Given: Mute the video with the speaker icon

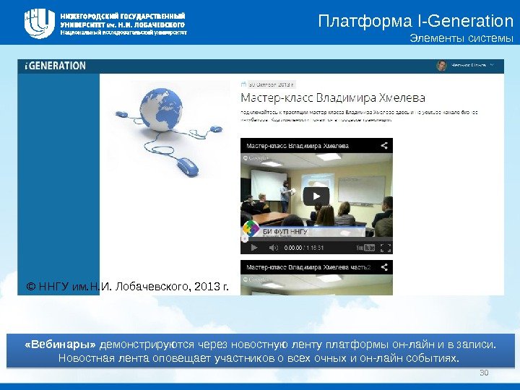Looking at the screenshot, I should pos(273,248).
